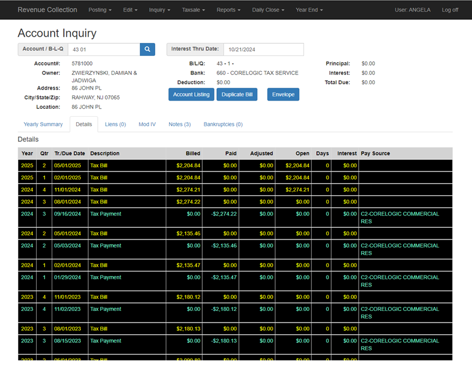Open the Posting dropdown menu
The height and width of the screenshot is (365, 472).
tap(100, 10)
